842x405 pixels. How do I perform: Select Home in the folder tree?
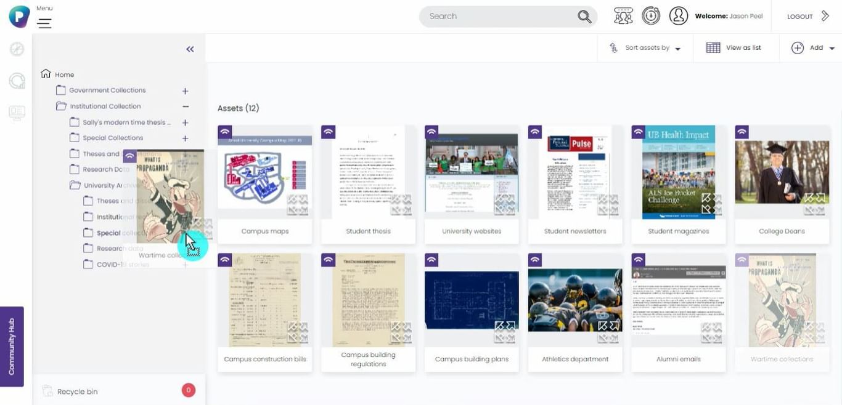point(64,74)
